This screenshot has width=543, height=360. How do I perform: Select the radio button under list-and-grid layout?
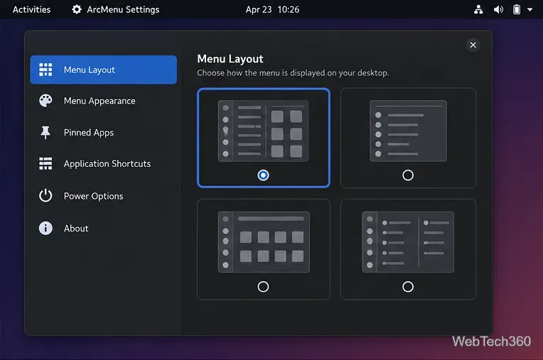pyautogui.click(x=263, y=175)
